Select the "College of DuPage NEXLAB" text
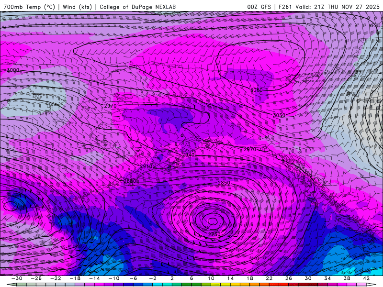Image resolution: width=383 pixels, height=287 pixels. [137, 7]
